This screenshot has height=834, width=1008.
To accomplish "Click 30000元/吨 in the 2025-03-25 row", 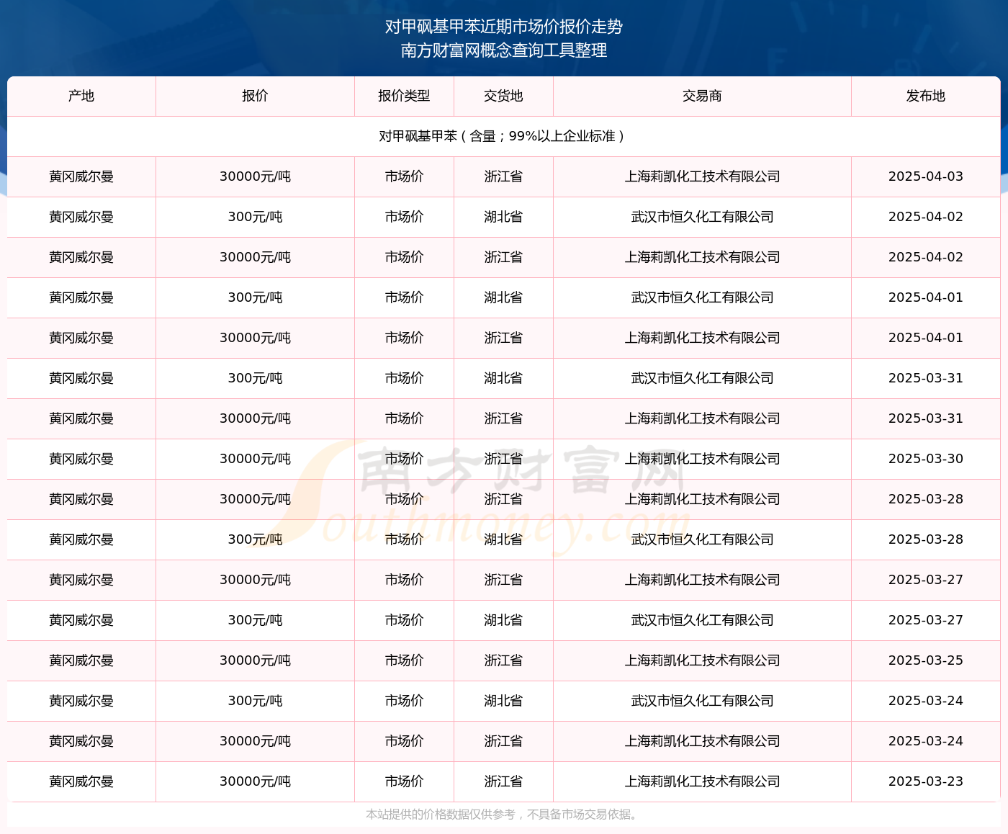I will click(x=255, y=660).
